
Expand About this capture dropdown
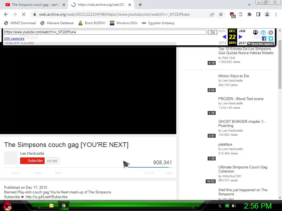pyautogui.click(x=260, y=44)
